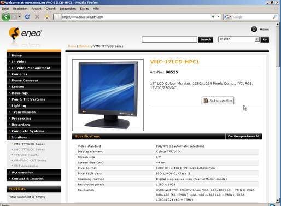Click the stop loading X icon
Viewport: 281px width, 206px height.
(37, 17)
